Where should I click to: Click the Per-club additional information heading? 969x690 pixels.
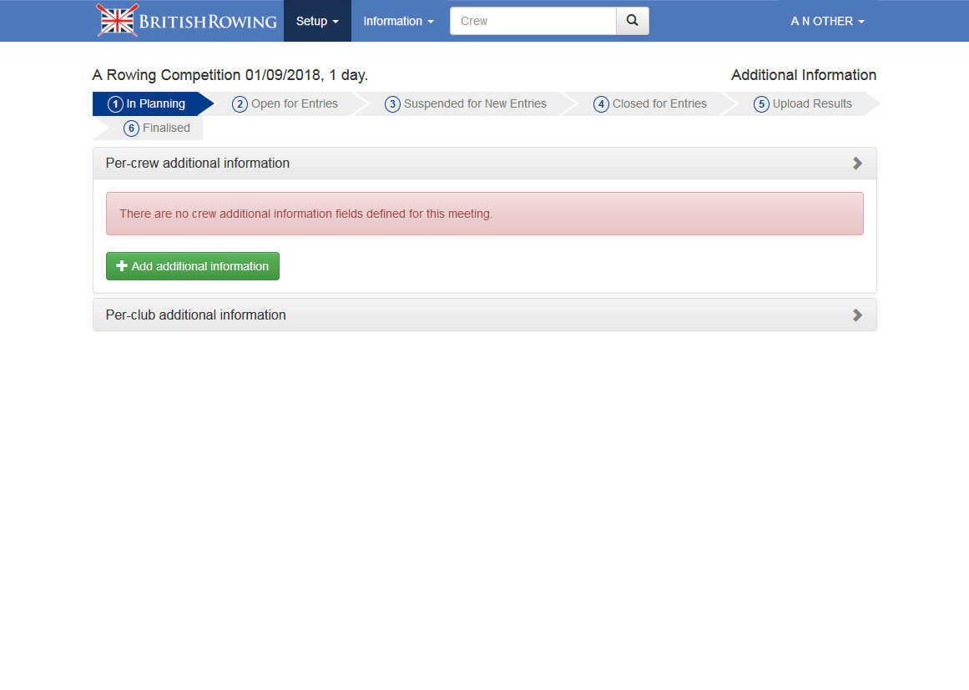pos(196,315)
